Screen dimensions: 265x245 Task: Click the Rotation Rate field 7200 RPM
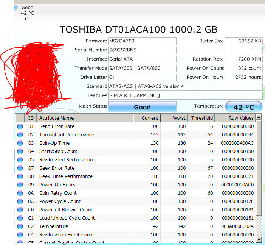[x=244, y=59]
